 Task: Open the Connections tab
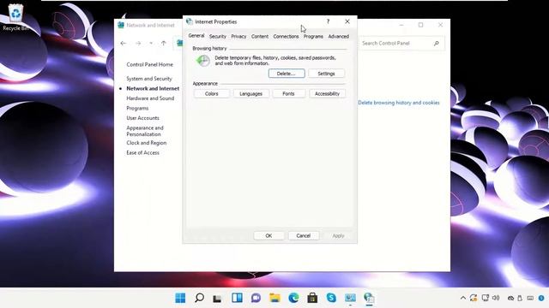point(286,36)
